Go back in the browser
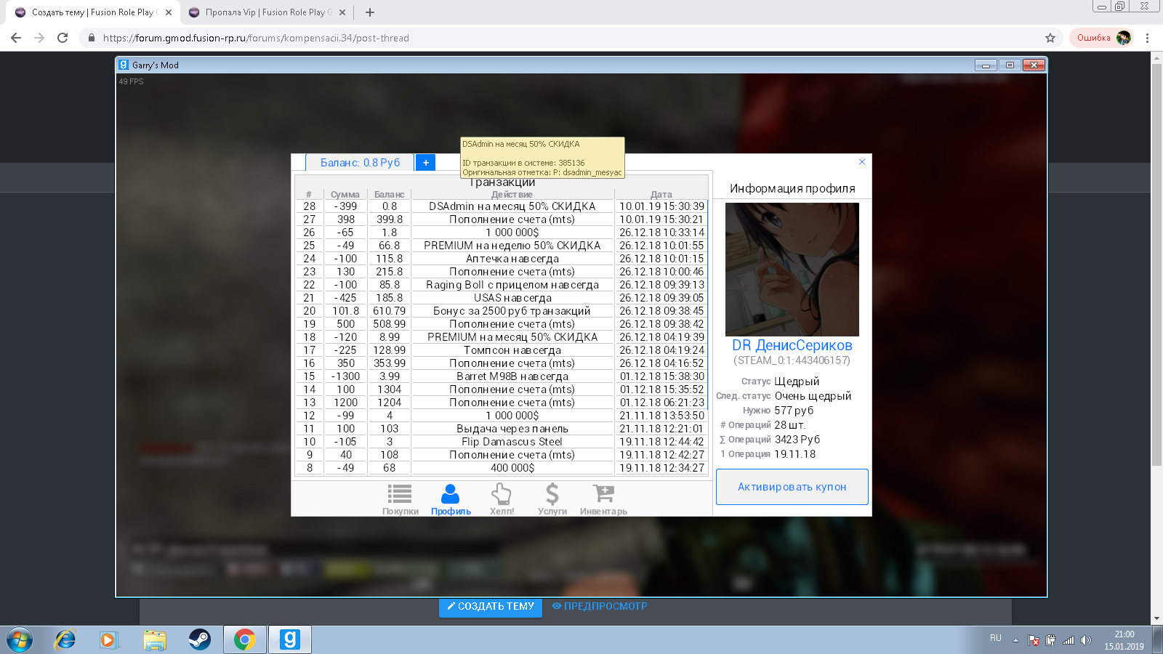The width and height of the screenshot is (1163, 654). click(x=16, y=38)
